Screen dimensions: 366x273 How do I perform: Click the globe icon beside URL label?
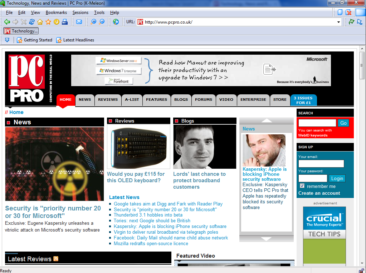point(116,22)
